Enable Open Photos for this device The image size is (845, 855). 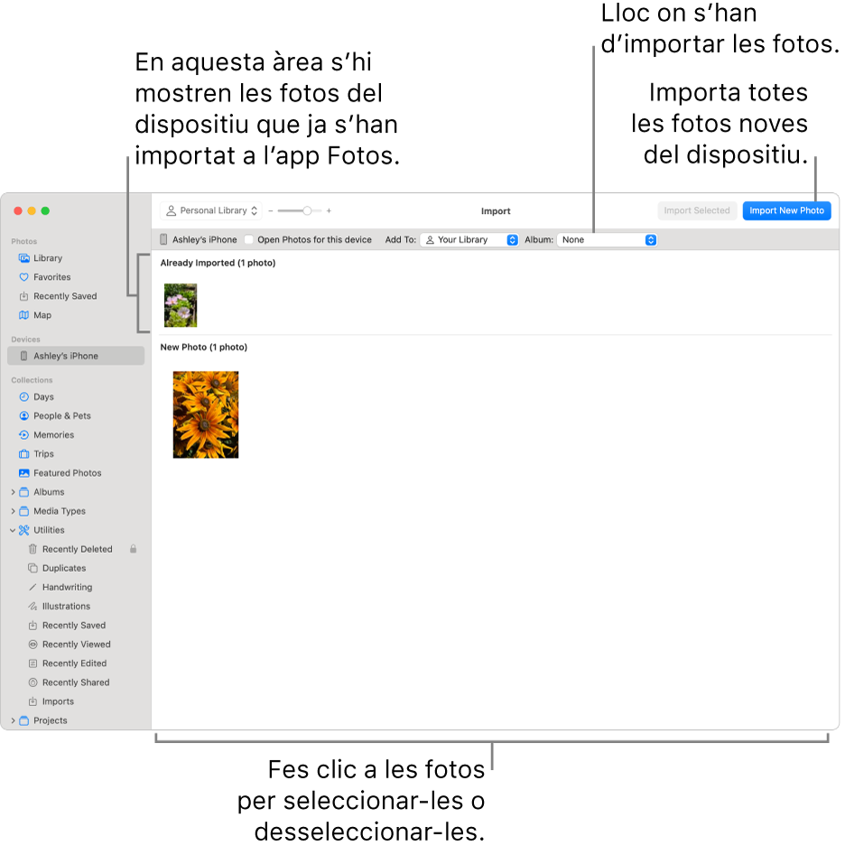click(x=248, y=239)
